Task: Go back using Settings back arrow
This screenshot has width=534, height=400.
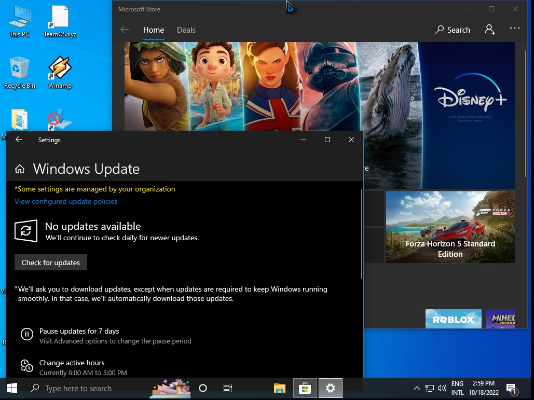Action: tap(19, 140)
